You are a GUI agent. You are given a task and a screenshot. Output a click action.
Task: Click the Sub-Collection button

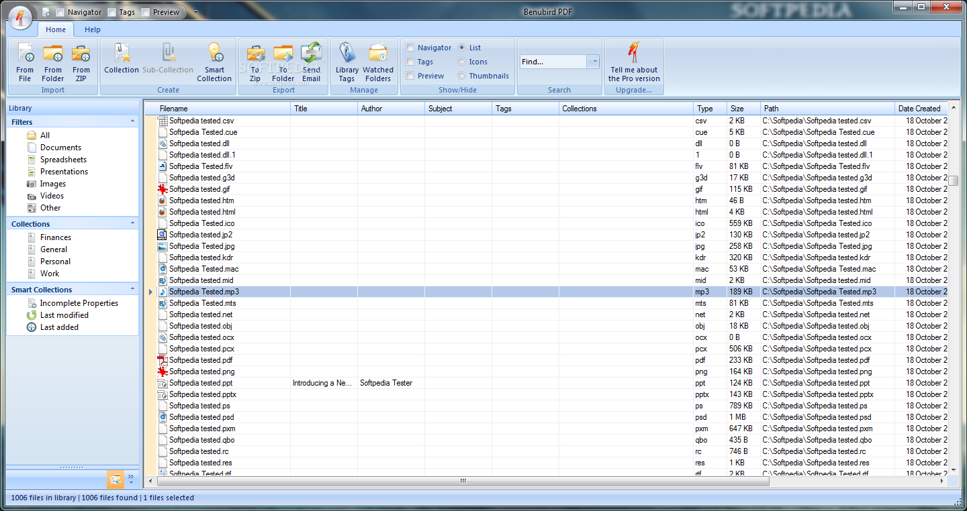pyautogui.click(x=168, y=59)
